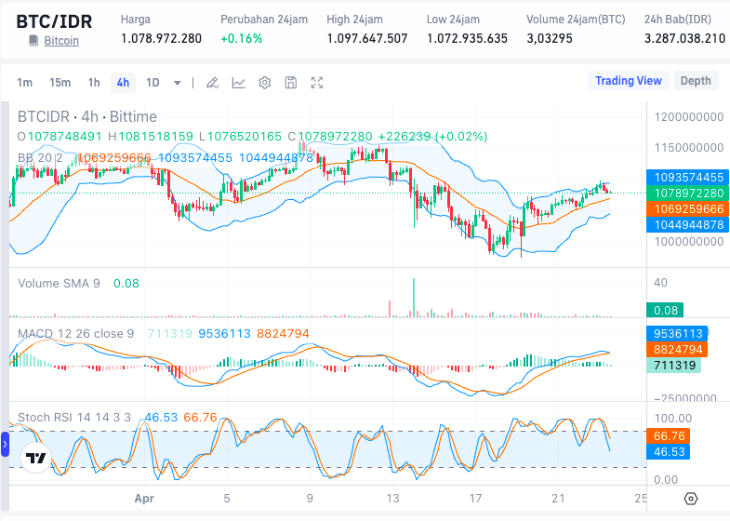The image size is (730, 521).
Task: Click the TradingView logo badge
Action: coord(36,458)
